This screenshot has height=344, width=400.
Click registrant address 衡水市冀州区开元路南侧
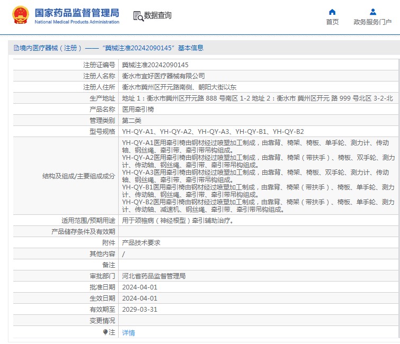(179, 87)
